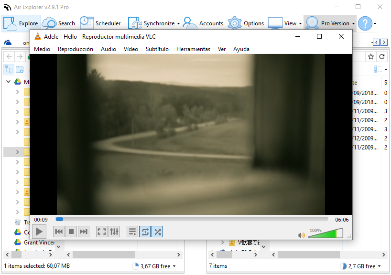Viewport: 391px width, 275px height.
Task: Select the Grant Vincent Drive account
Action: [39, 243]
